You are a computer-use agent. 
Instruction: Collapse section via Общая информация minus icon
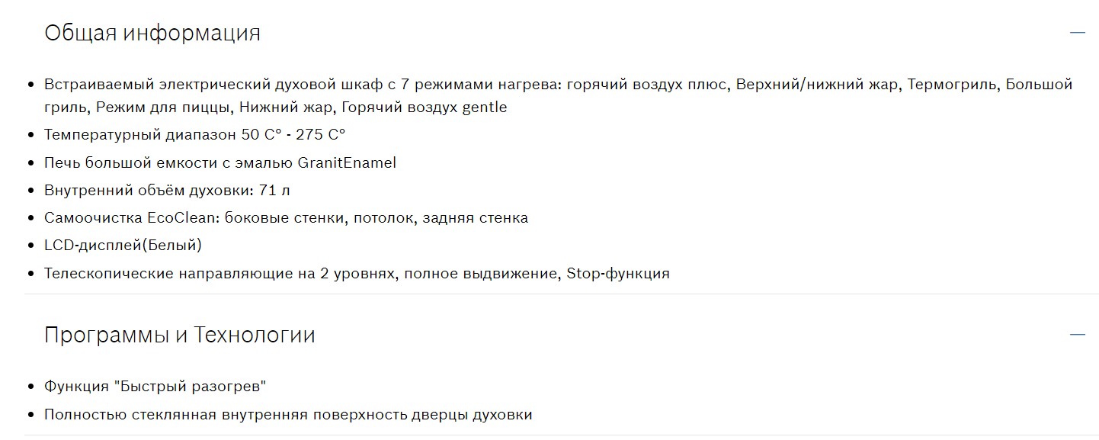(1077, 33)
